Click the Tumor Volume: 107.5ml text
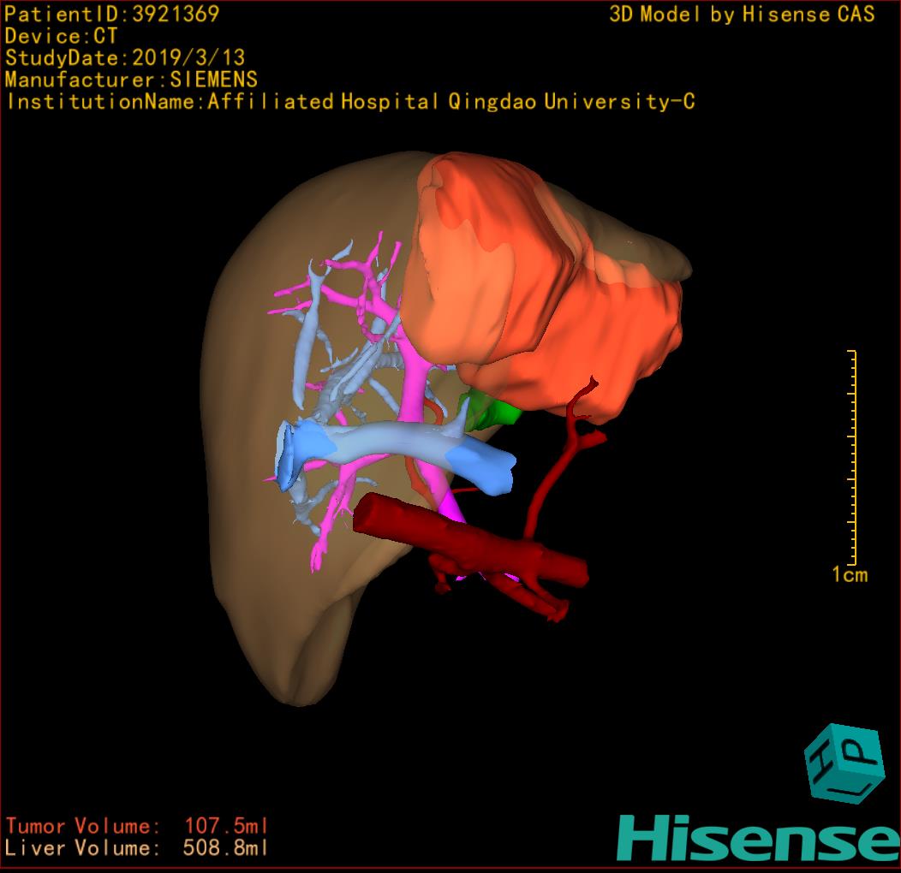Image resolution: width=901 pixels, height=873 pixels. [x=137, y=826]
